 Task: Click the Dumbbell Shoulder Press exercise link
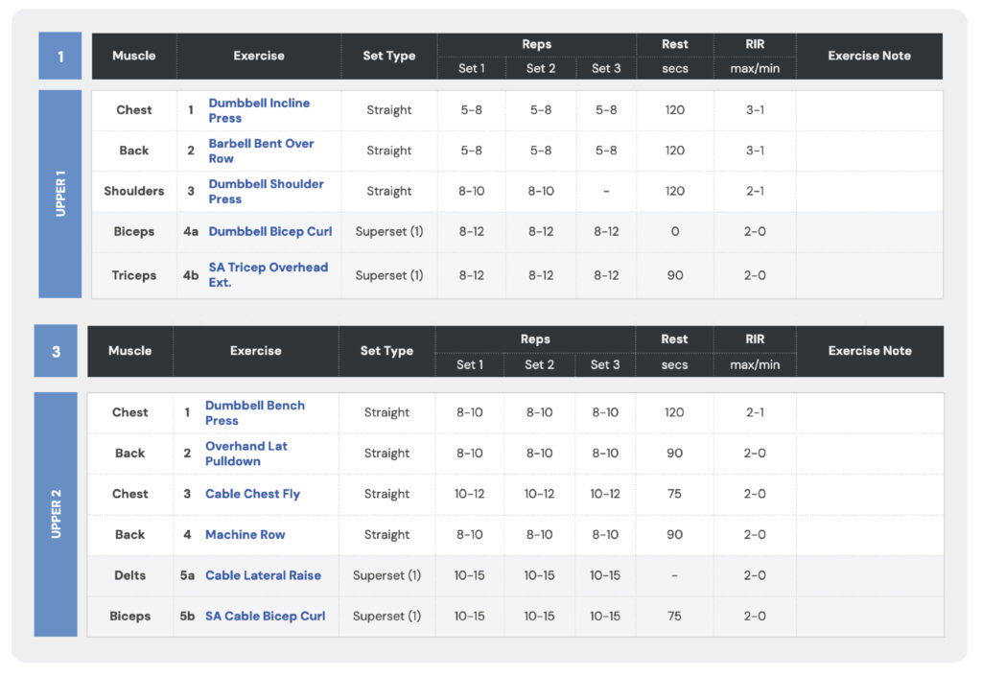266,191
